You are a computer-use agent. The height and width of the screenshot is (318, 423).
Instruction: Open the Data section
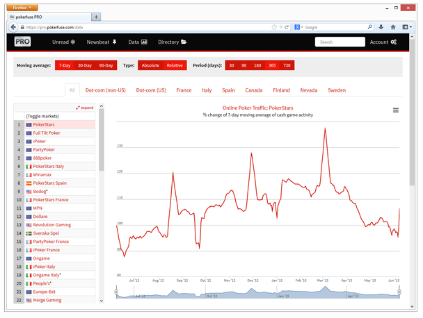138,42
